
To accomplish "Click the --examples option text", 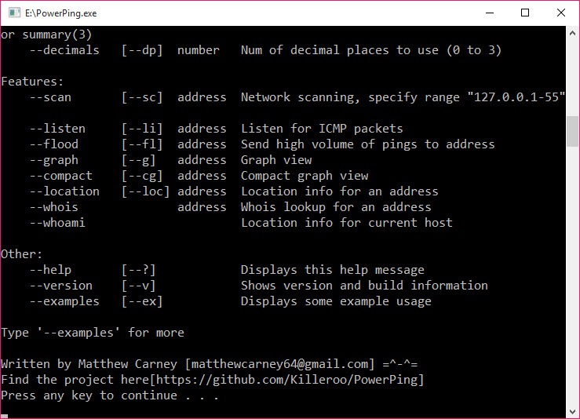I will pyautogui.click(x=64, y=301).
